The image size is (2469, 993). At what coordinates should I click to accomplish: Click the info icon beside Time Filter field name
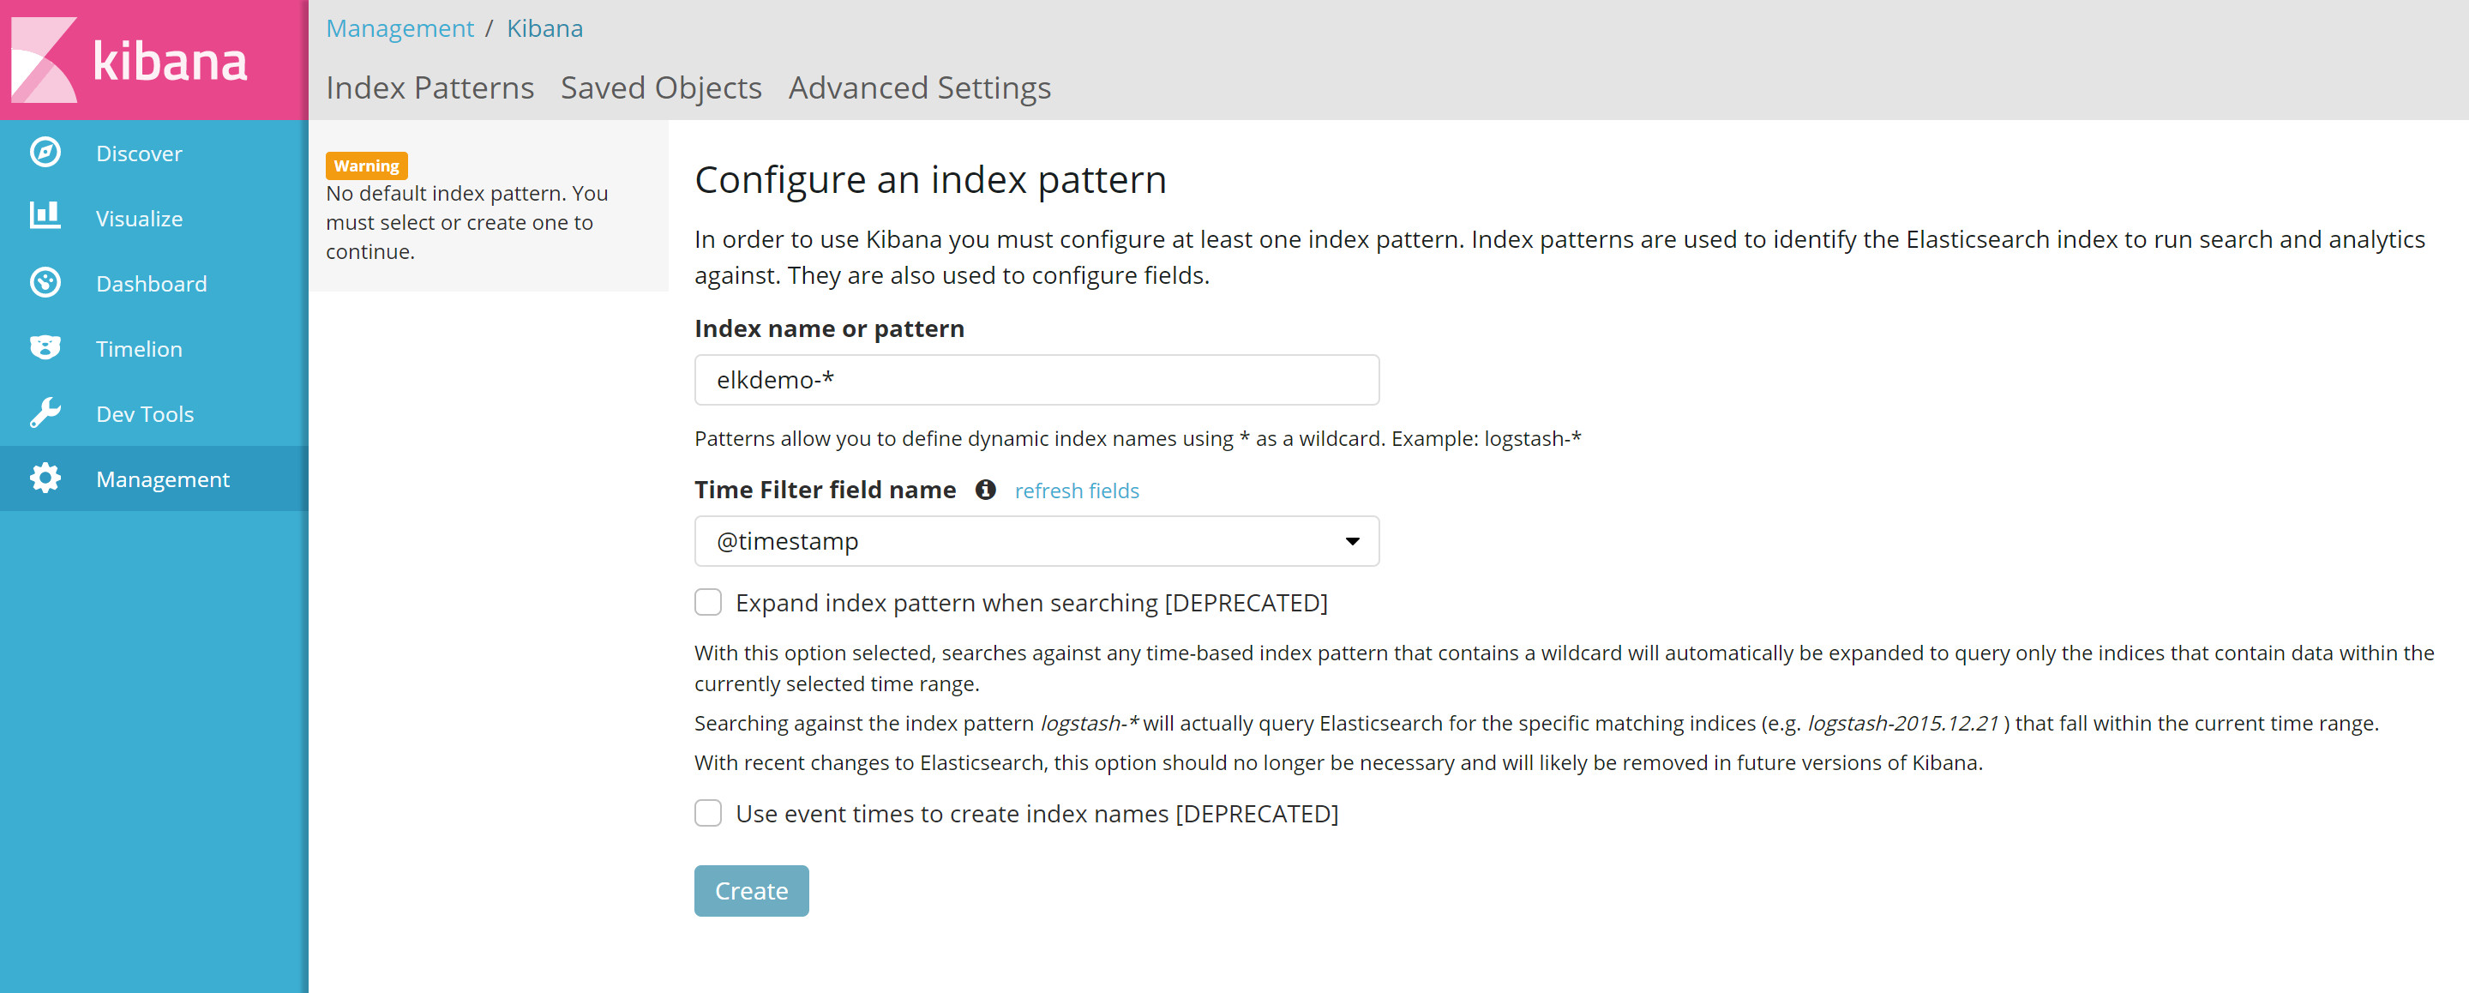[988, 490]
